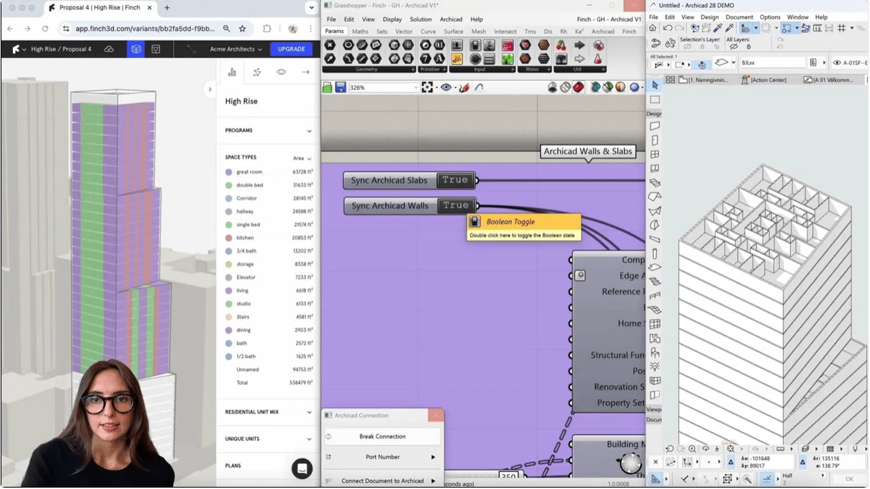870x489 pixels.
Task: Click the OK button in Archicad tracker
Action: coord(849,479)
